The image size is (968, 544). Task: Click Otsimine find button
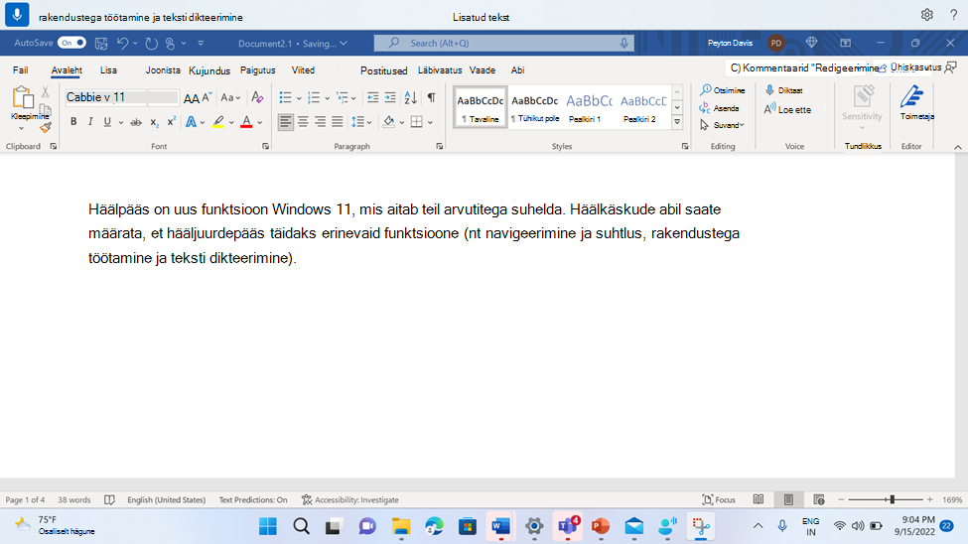point(723,90)
